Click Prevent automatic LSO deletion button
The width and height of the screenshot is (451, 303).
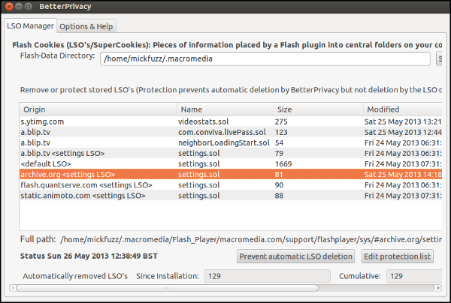(296, 256)
